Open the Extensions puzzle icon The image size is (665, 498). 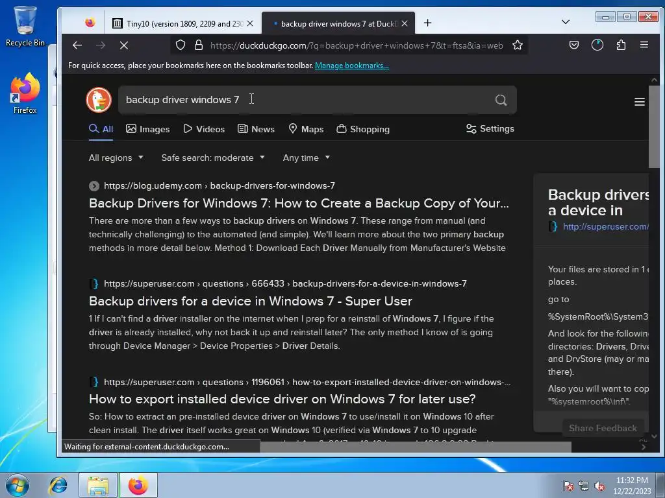pos(621,45)
